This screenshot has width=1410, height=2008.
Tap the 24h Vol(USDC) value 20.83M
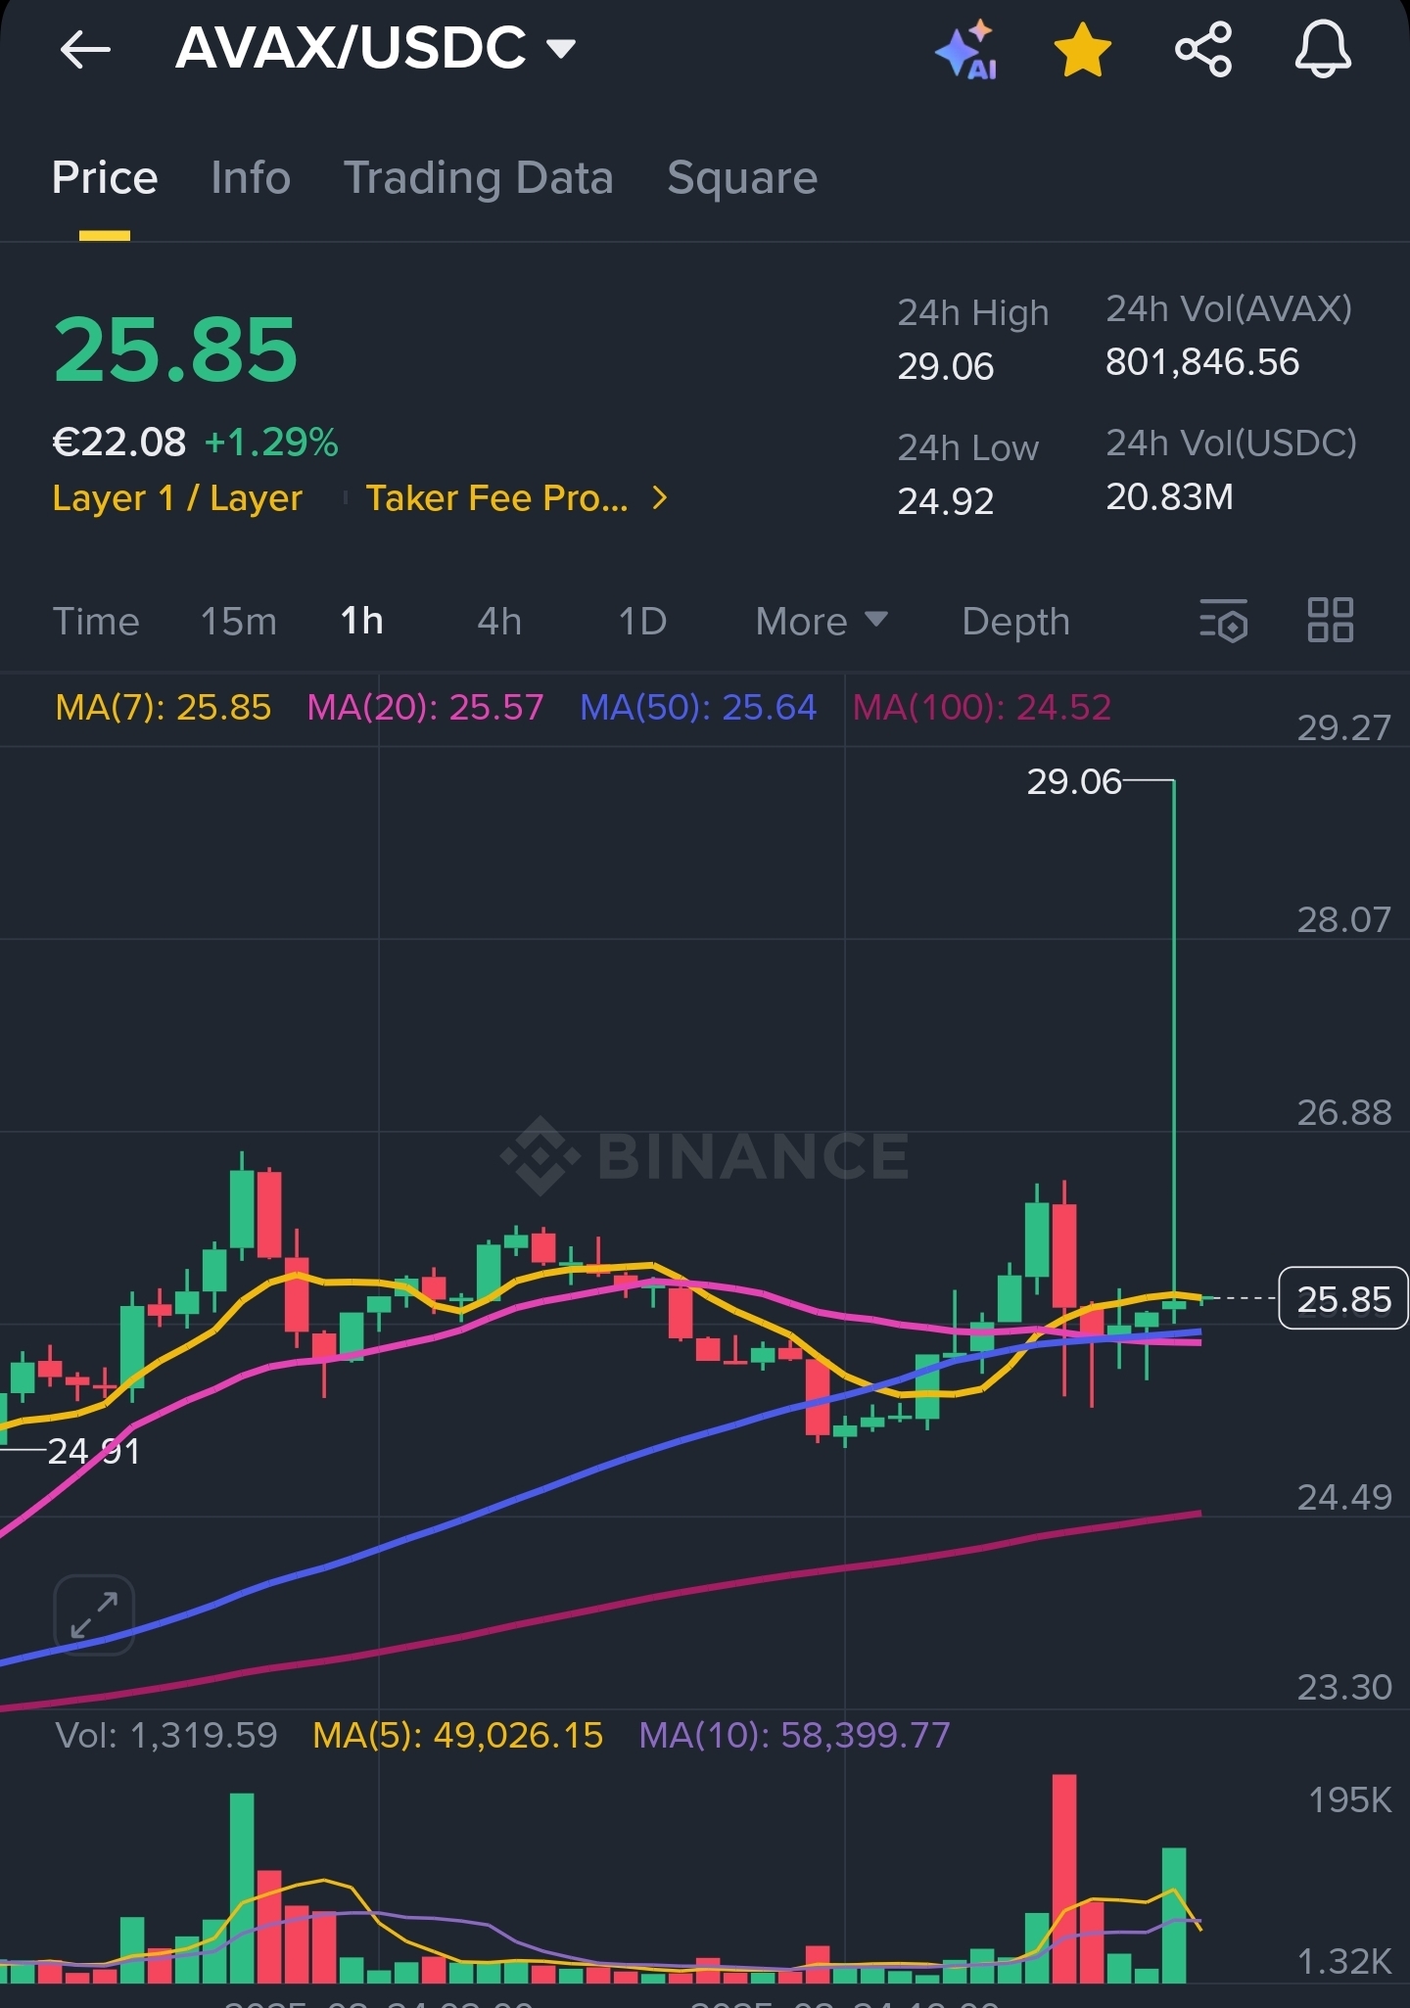click(x=1170, y=497)
